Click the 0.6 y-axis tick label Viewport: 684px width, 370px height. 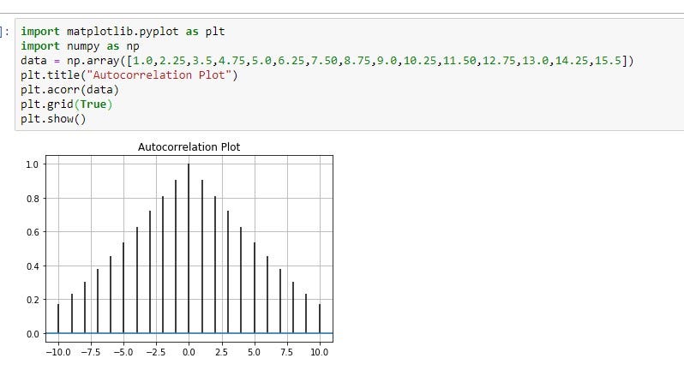point(33,232)
